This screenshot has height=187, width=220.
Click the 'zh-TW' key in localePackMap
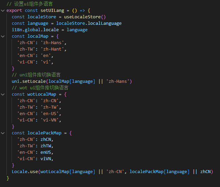26,146
